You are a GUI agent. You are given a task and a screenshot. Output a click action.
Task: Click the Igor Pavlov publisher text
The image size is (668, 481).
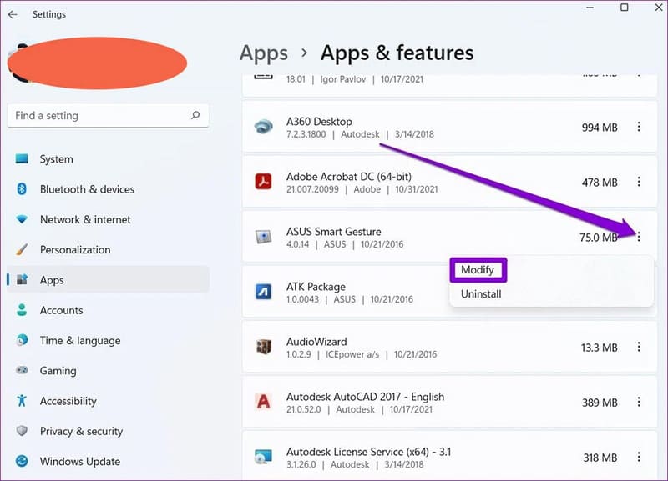[343, 79]
